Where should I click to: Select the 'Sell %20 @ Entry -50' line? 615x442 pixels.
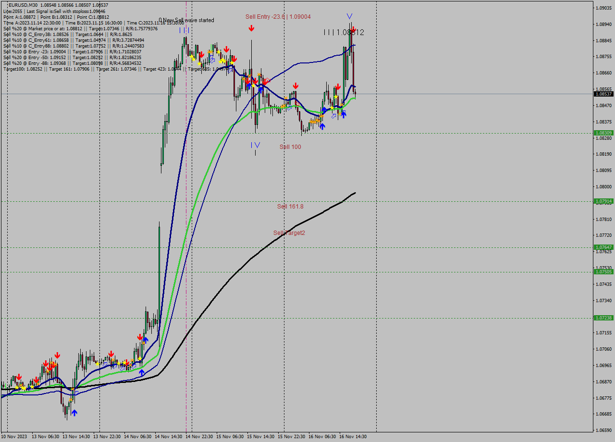(x=72, y=57)
